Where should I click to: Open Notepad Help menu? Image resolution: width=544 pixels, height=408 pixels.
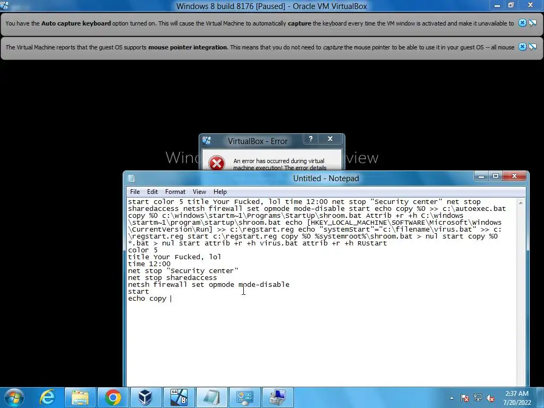point(220,191)
